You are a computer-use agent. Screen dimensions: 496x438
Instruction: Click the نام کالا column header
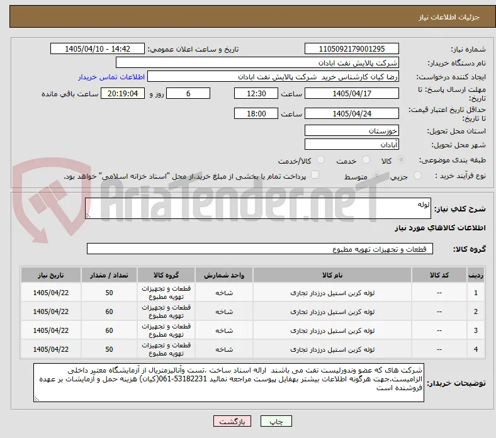(332, 275)
